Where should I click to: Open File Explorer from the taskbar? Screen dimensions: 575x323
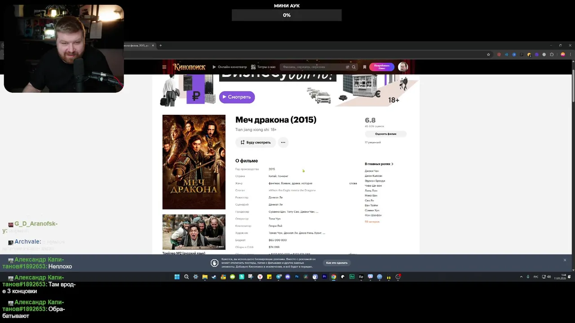205,277
